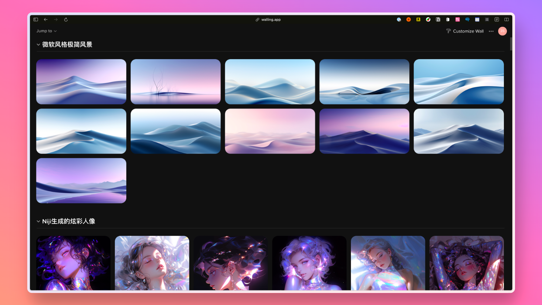The height and width of the screenshot is (305, 542).
Task: Click the blue brain extension icon
Action: pos(467,20)
